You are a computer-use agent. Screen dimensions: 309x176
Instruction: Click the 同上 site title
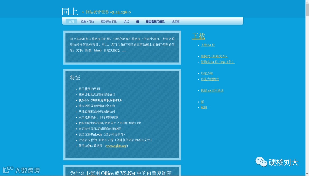pos(70,11)
